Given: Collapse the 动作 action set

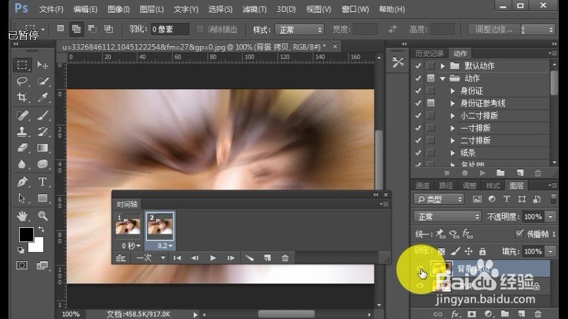Looking at the screenshot, I should [x=443, y=78].
